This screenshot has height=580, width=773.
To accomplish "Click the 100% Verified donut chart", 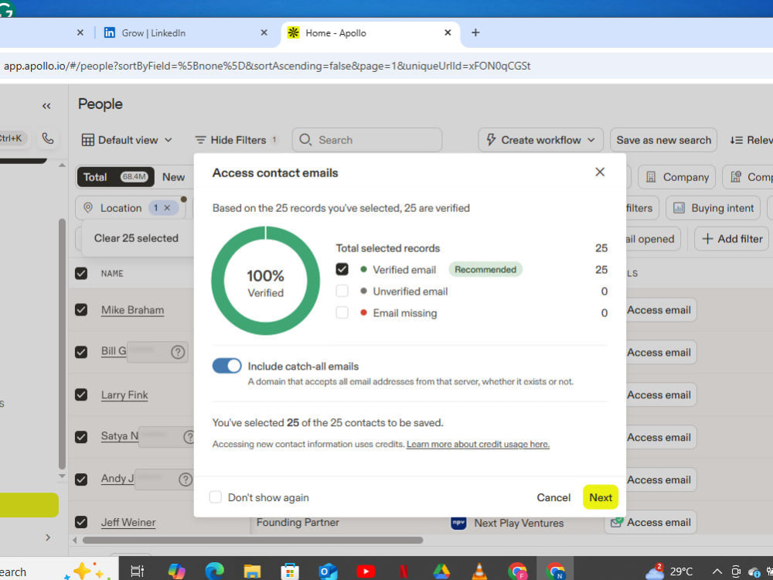I will pyautogui.click(x=265, y=280).
